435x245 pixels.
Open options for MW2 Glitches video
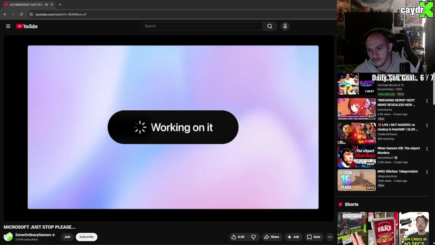(427, 172)
